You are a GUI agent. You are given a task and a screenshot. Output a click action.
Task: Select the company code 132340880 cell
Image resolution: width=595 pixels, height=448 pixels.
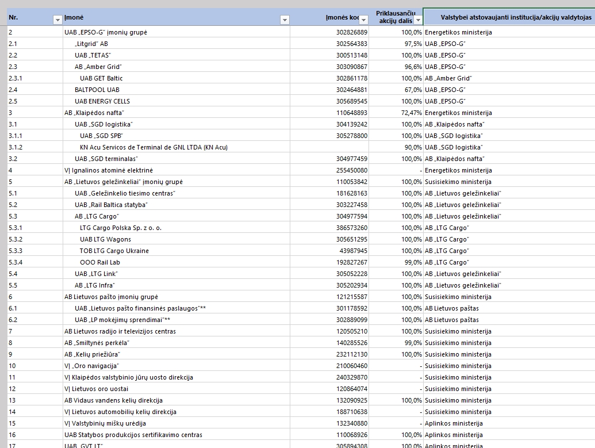click(351, 423)
